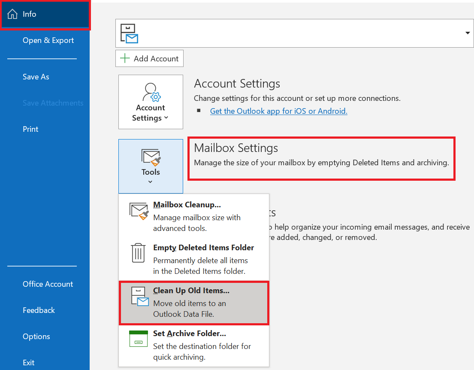Click 'Set the destination folder for quick archiving' text
This screenshot has width=474, height=370.
click(202, 352)
